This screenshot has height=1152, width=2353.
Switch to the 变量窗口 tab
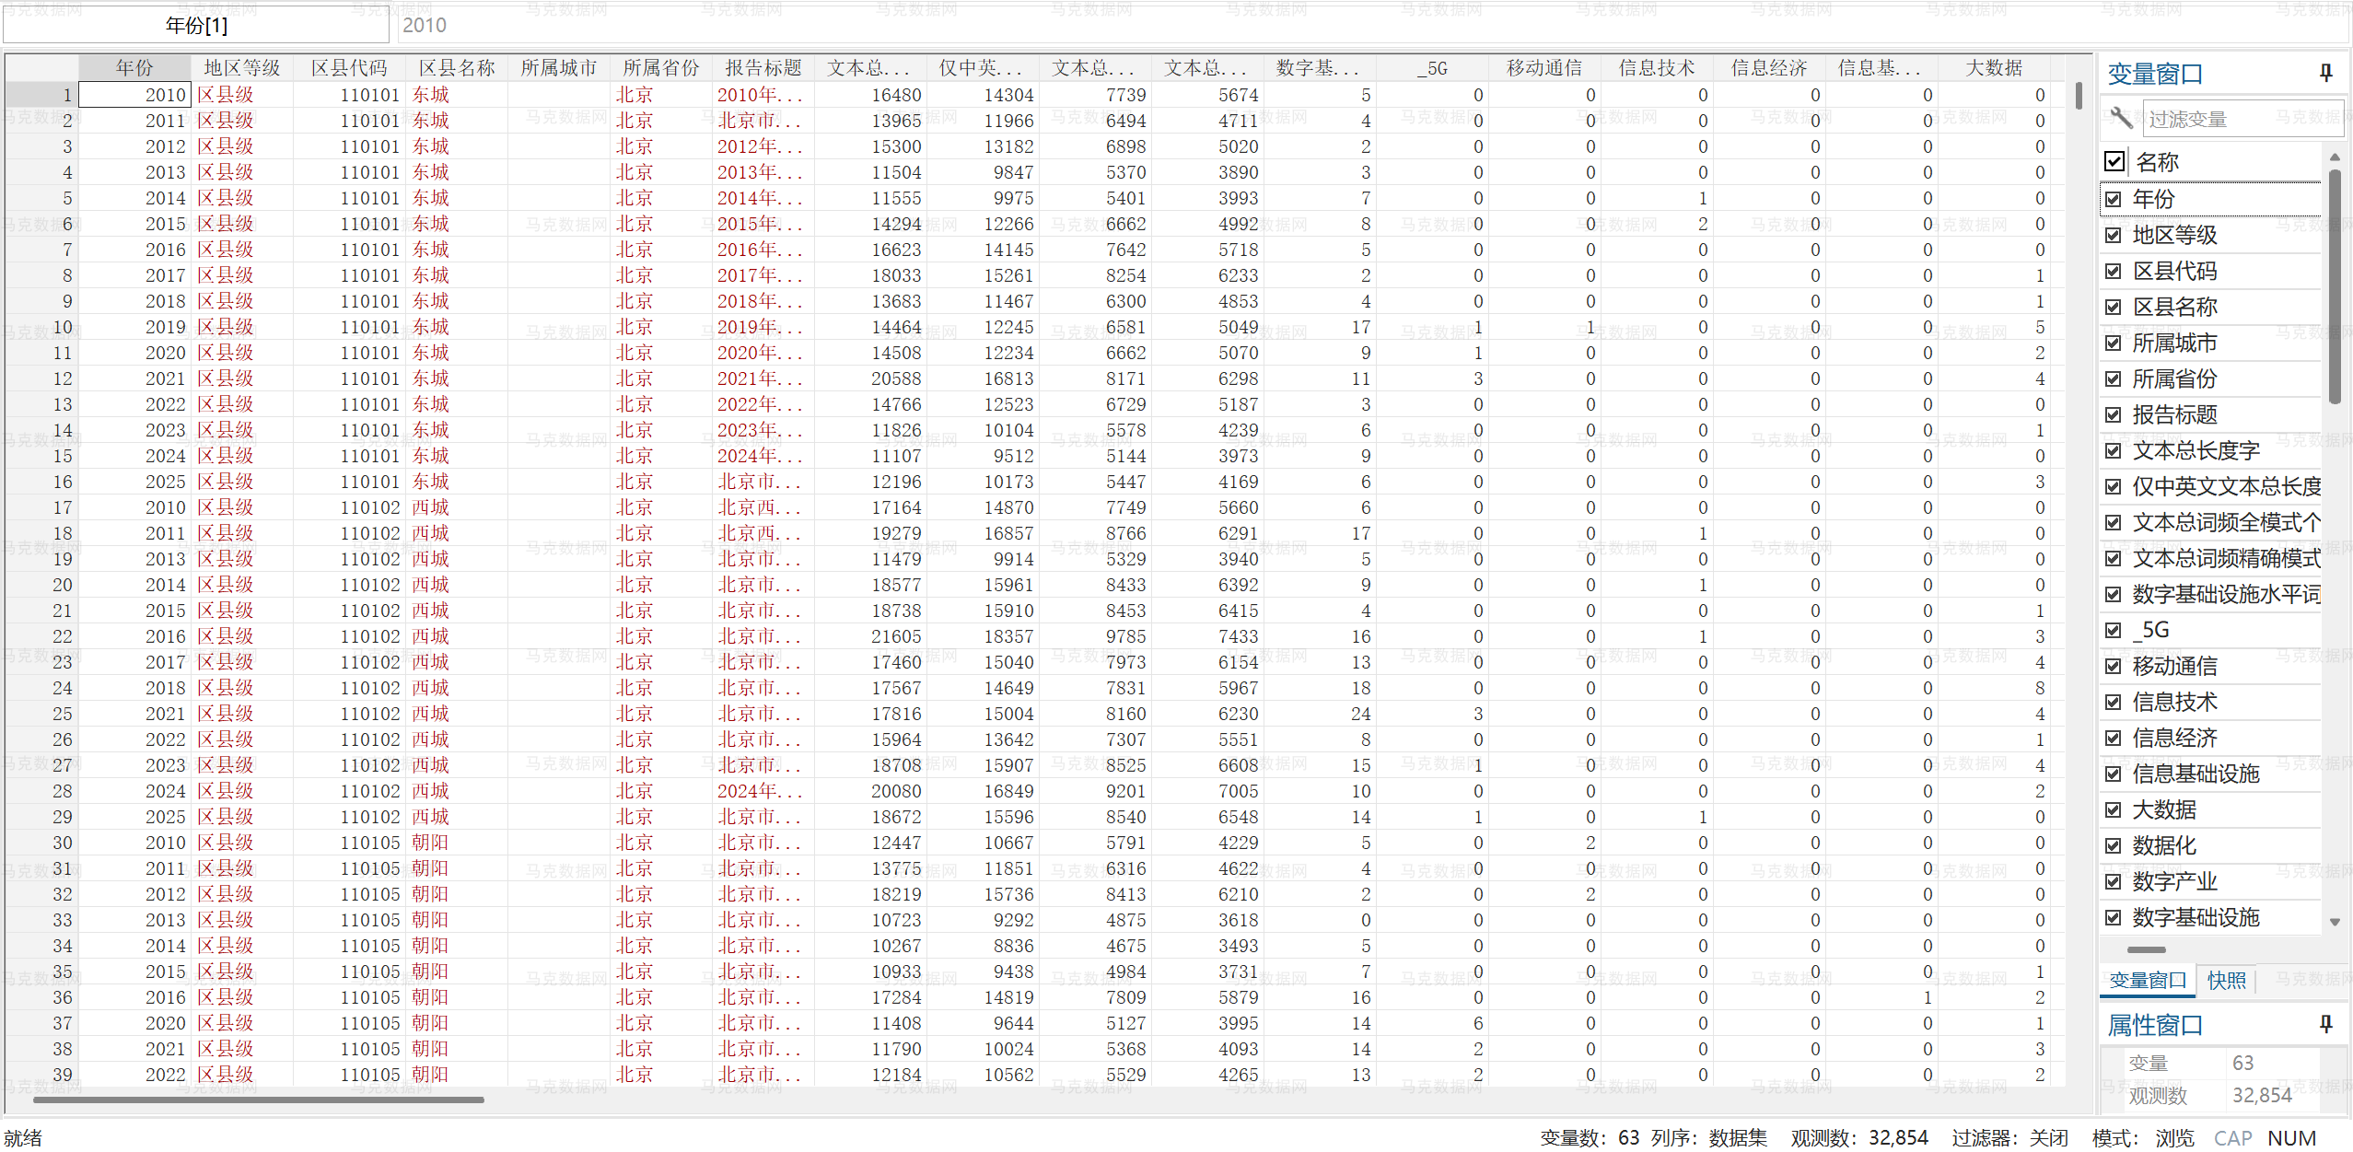pyautogui.click(x=2148, y=981)
